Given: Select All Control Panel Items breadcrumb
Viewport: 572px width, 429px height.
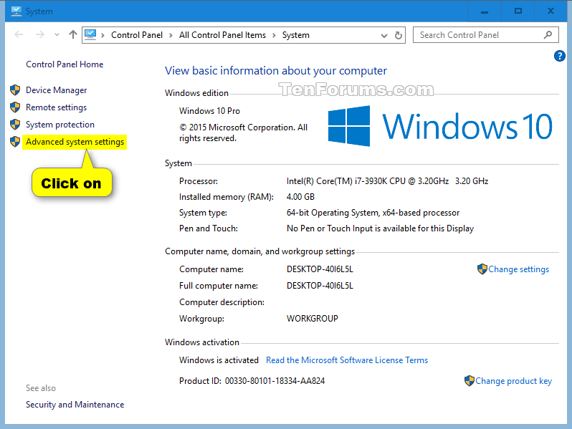Looking at the screenshot, I should tap(222, 35).
